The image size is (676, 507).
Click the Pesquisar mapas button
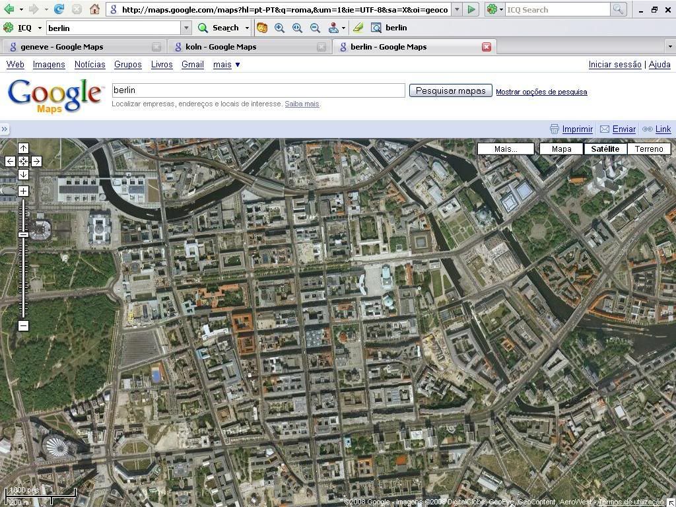tap(450, 90)
